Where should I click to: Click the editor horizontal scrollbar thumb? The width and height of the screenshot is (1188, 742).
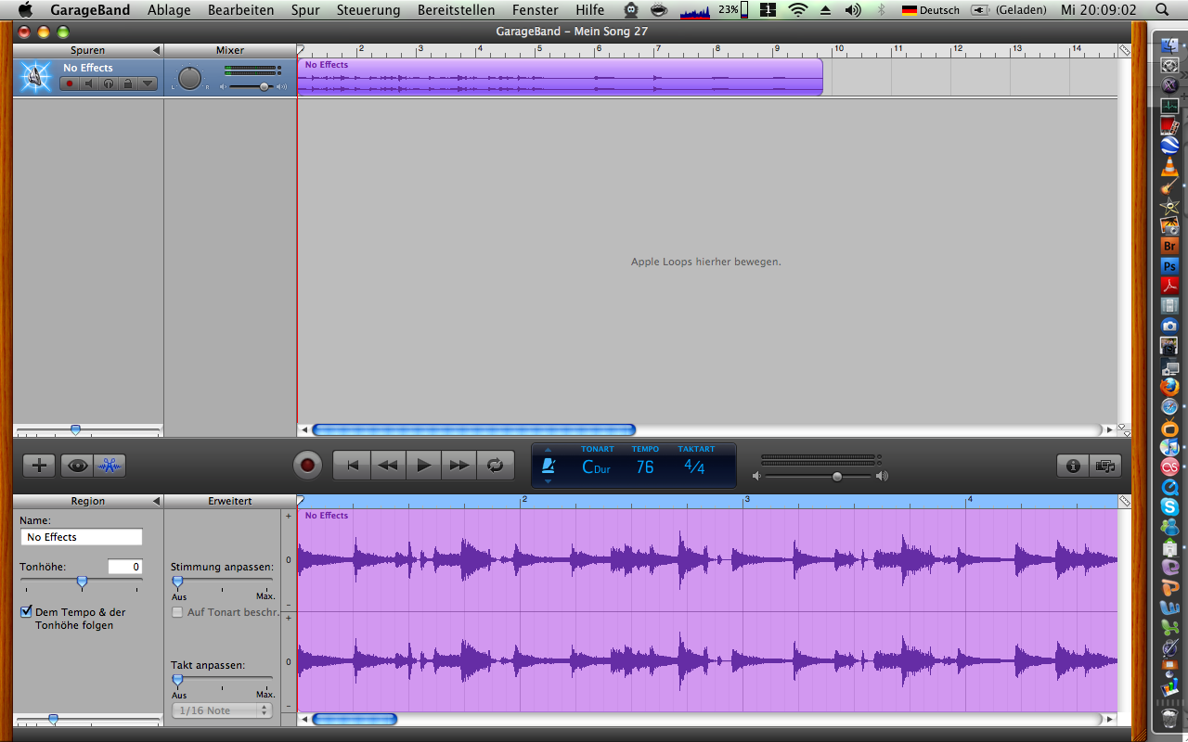pyautogui.click(x=355, y=719)
